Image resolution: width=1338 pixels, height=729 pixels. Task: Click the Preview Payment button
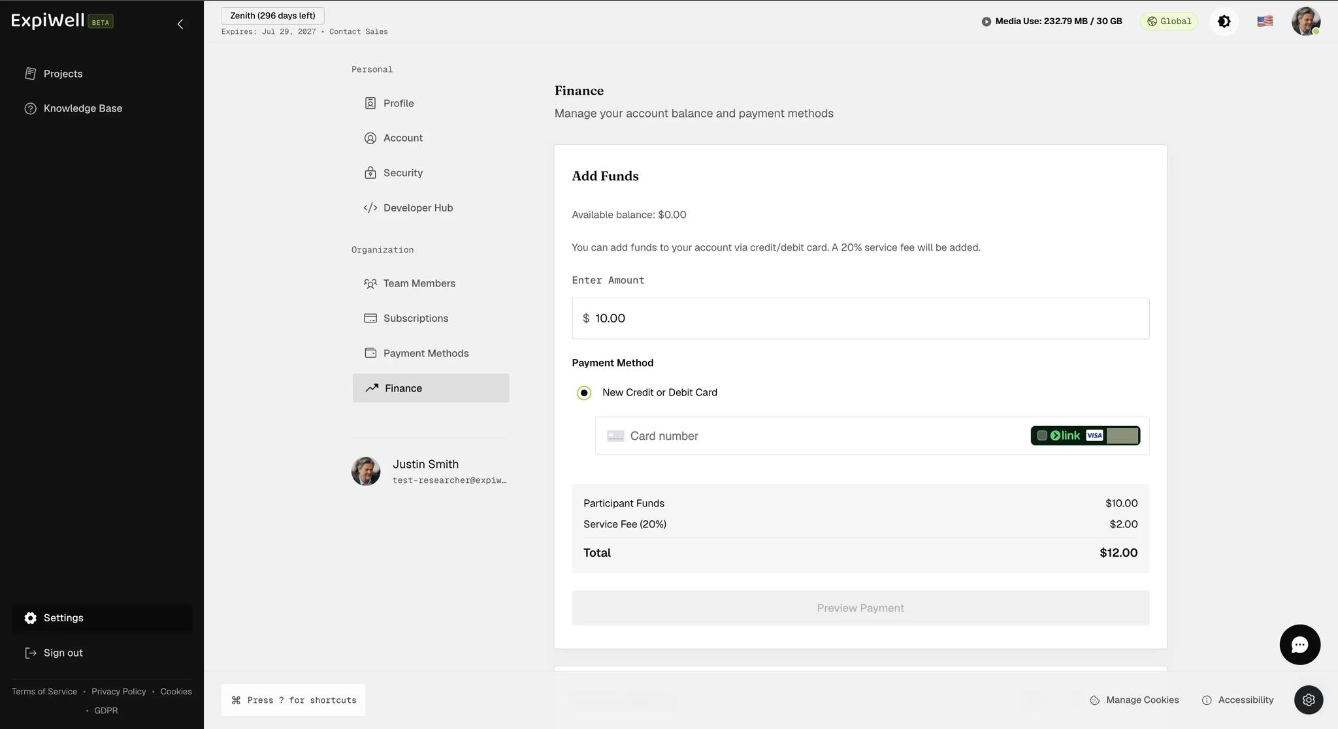tap(860, 608)
